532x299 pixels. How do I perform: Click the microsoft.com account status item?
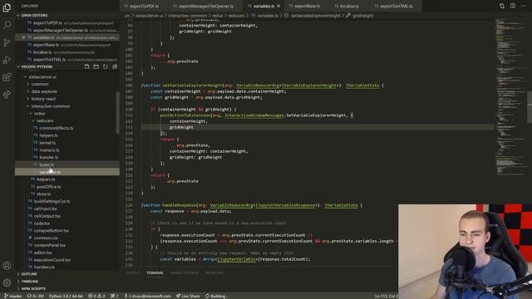click(148, 296)
